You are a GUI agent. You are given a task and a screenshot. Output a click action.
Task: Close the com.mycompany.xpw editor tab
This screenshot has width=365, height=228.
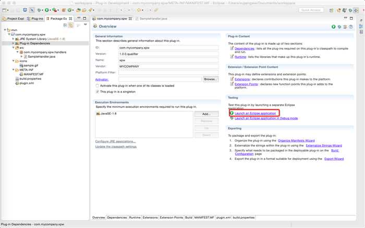pos(130,19)
